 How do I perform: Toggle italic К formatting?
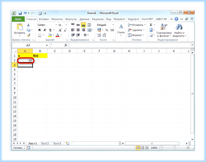(45, 30)
